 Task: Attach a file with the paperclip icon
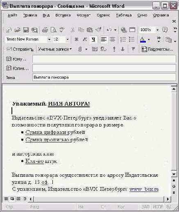(x=80, y=49)
